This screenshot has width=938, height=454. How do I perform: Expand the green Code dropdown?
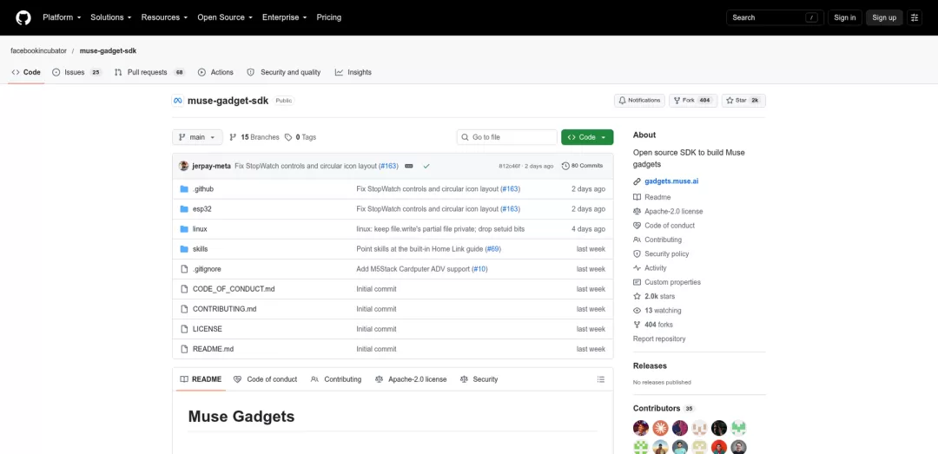point(587,137)
